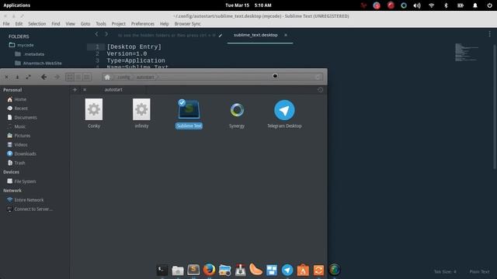Open the tab history button in the file manager
The image size is (497, 279).
[320, 90]
